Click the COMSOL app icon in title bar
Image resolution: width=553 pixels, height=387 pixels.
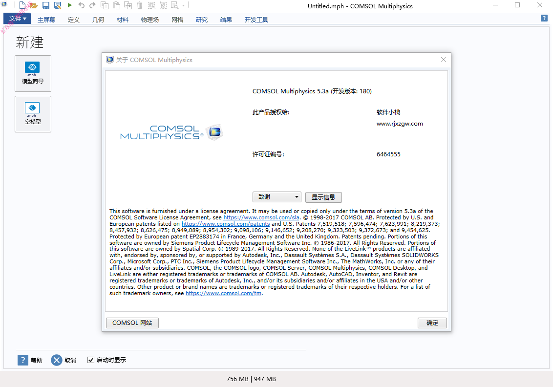[4, 4]
